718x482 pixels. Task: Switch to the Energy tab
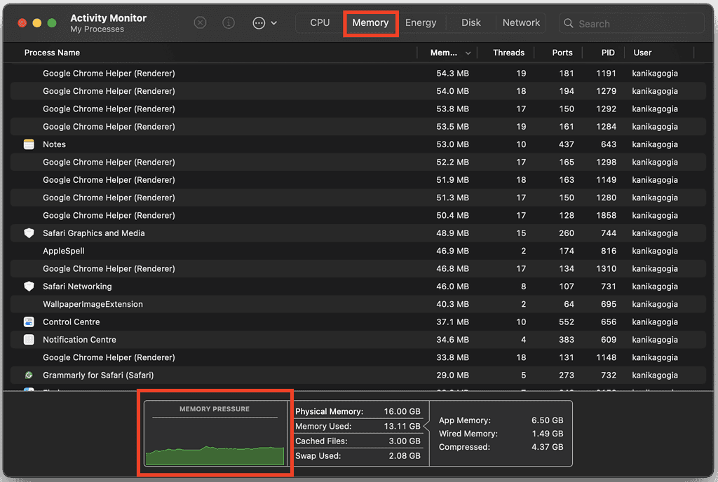[421, 22]
